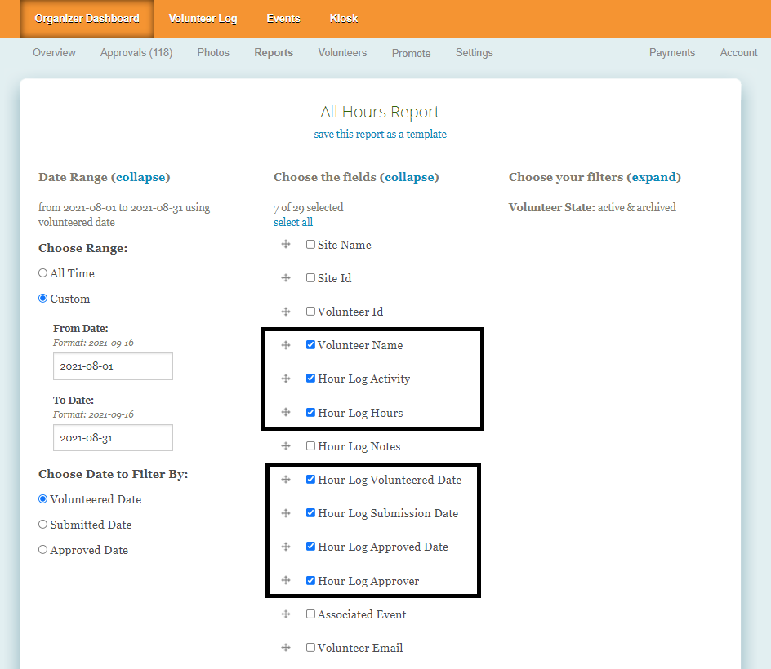Viewport: 771px width, 669px height.
Task: Enable the Hour Log Notes checkbox
Action: [x=310, y=445]
